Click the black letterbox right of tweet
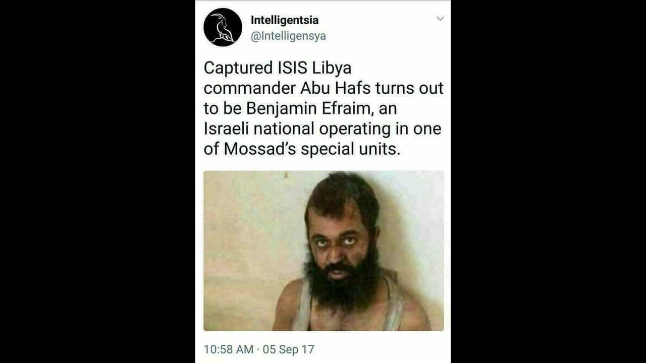The height and width of the screenshot is (363, 646). click(x=548, y=181)
